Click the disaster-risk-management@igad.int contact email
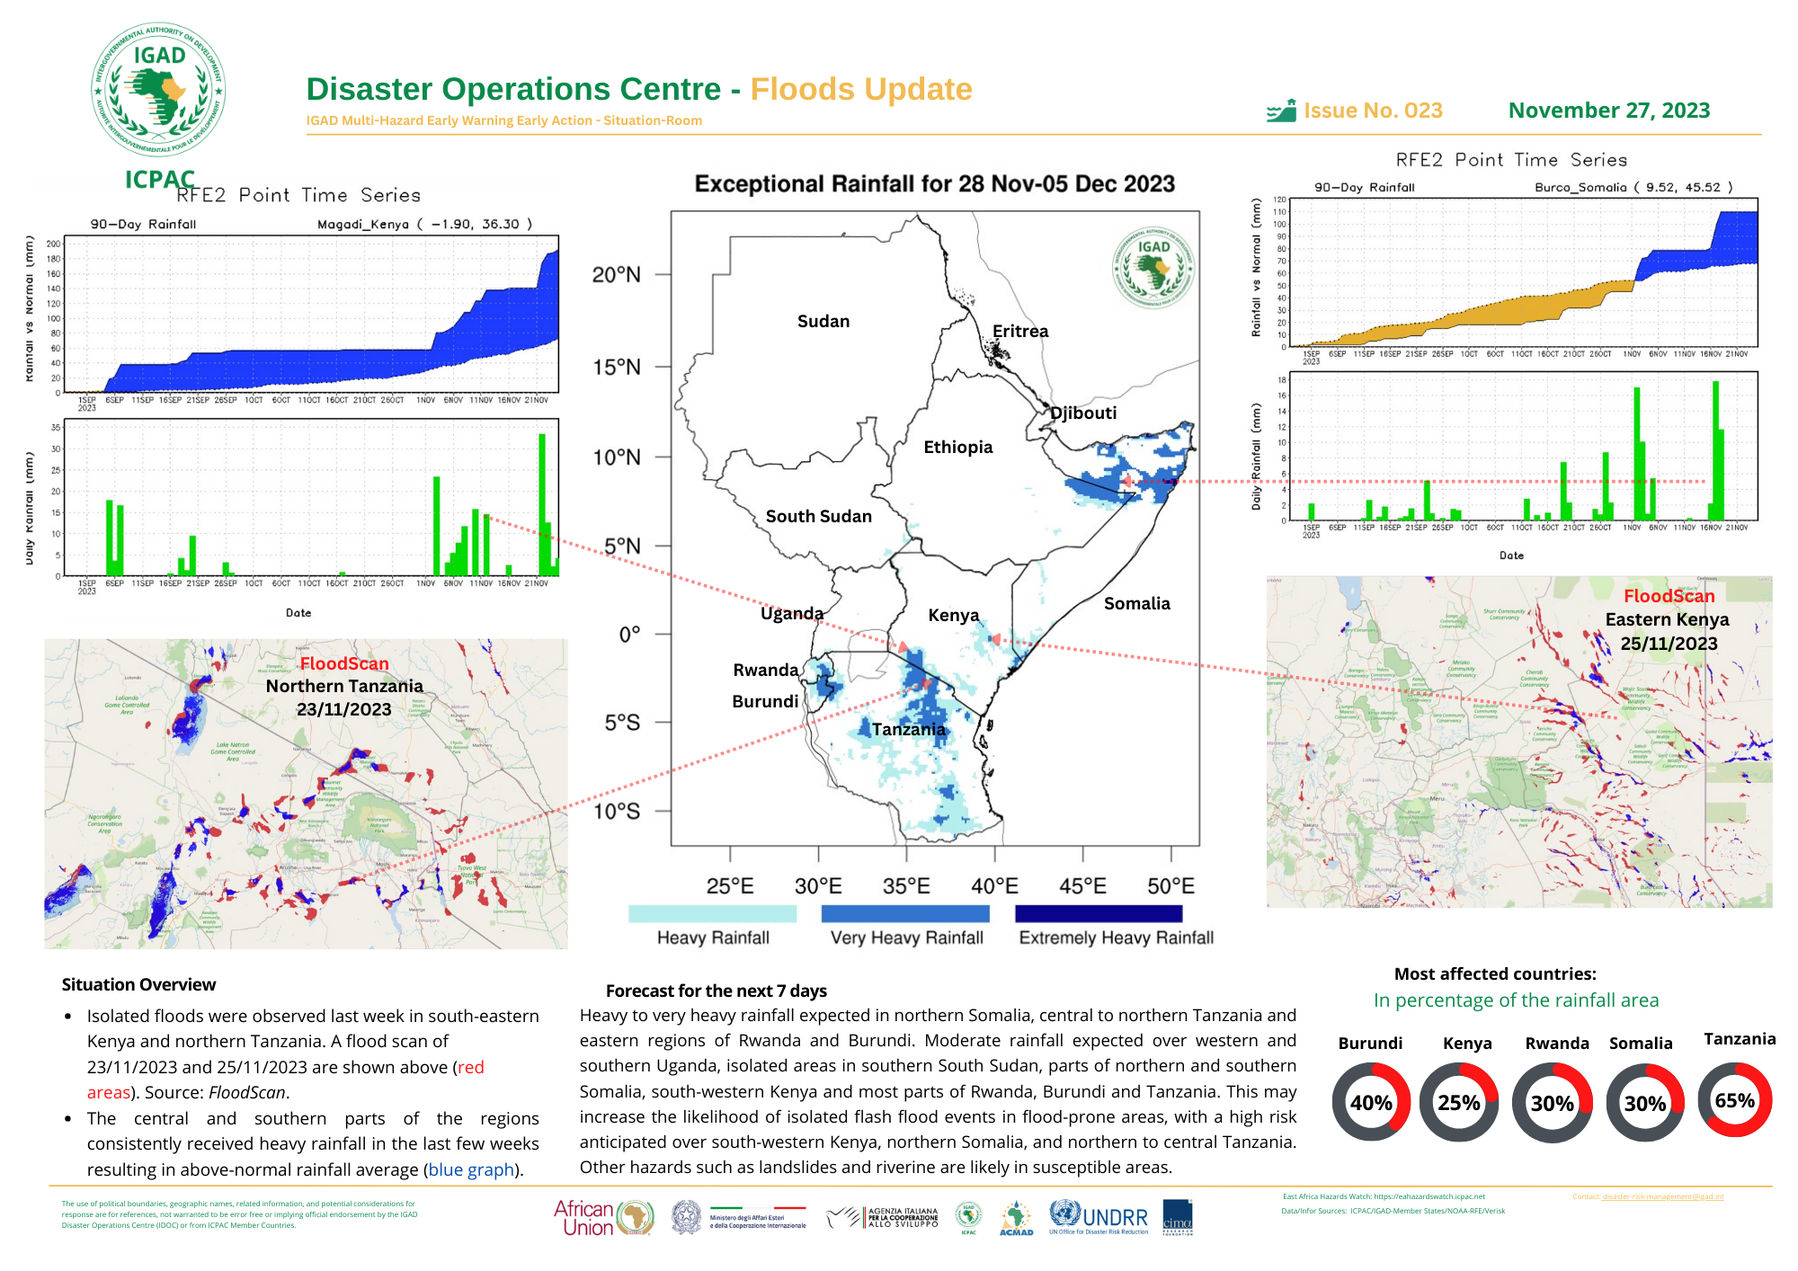 [1662, 1196]
